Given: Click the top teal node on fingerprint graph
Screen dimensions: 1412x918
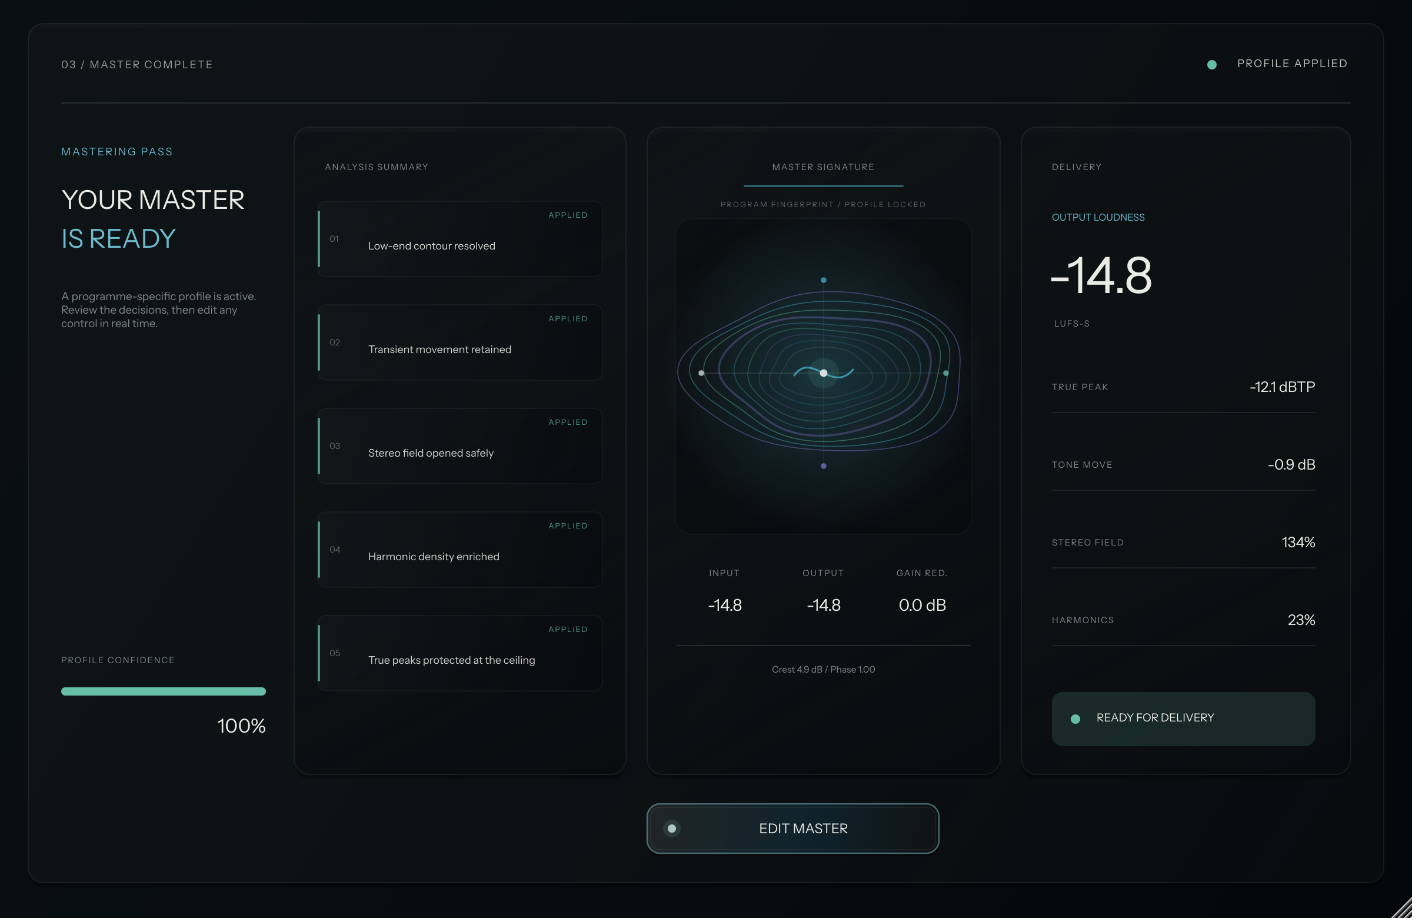Looking at the screenshot, I should tap(824, 280).
